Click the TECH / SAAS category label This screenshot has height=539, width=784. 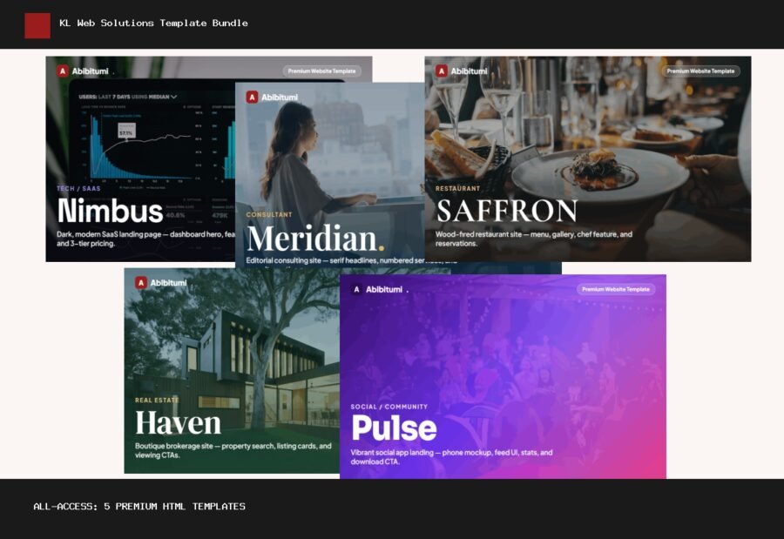[78, 188]
